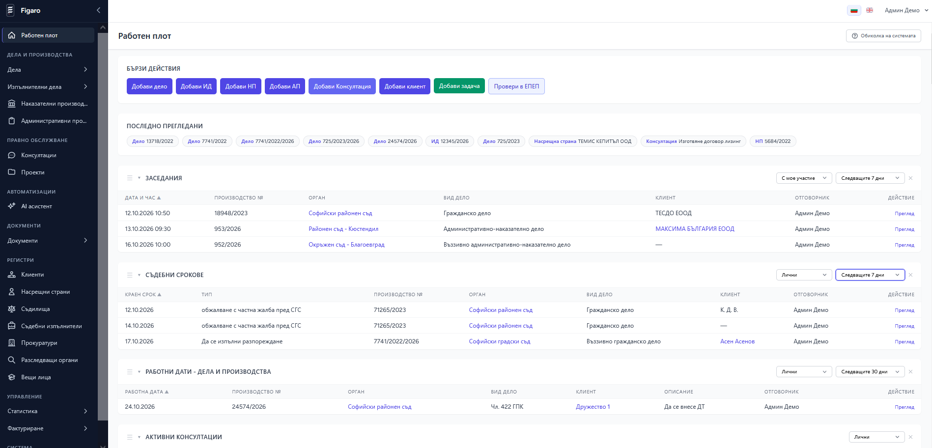Switch language to English flag
The height and width of the screenshot is (448, 932).
click(x=870, y=10)
